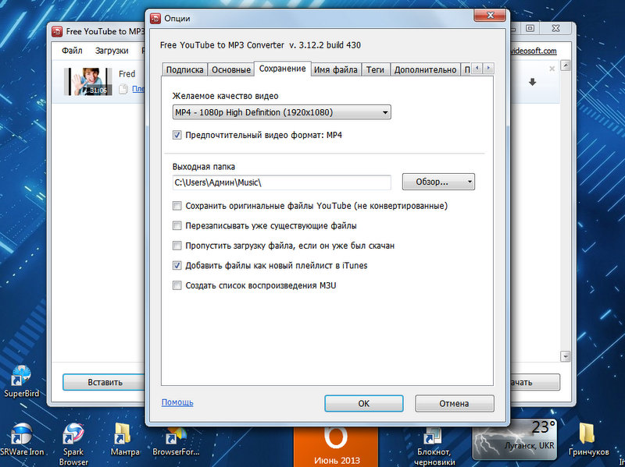Switch to the Основные tab
625x467 pixels.
tap(230, 69)
